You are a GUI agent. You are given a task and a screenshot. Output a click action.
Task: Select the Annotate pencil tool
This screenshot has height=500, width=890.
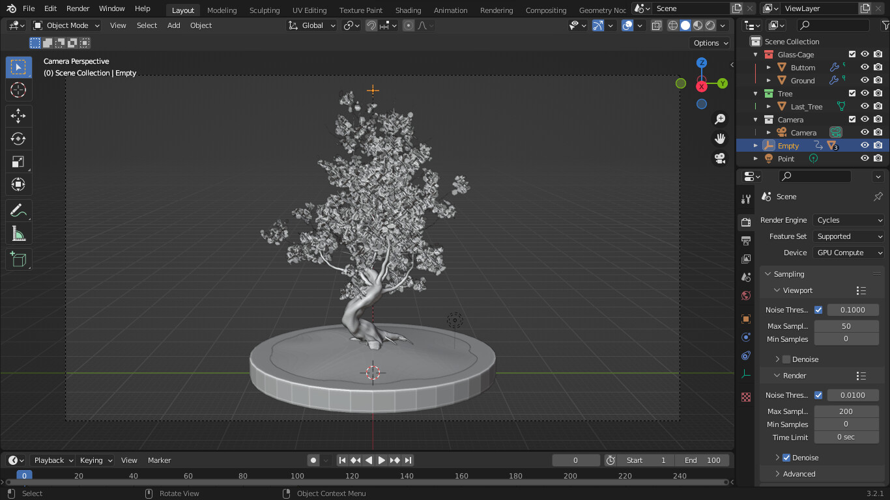coord(18,210)
